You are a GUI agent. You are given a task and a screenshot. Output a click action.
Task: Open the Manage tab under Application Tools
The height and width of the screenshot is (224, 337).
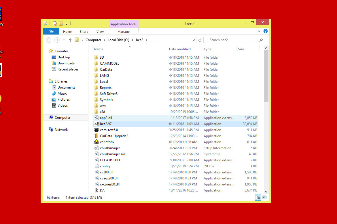tap(124, 32)
